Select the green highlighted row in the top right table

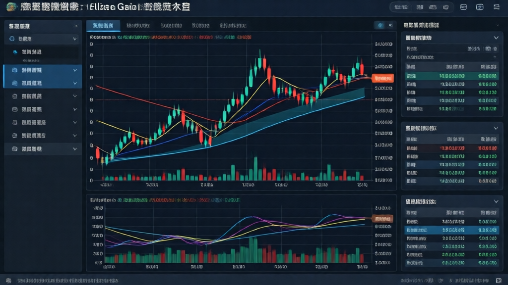(450, 76)
